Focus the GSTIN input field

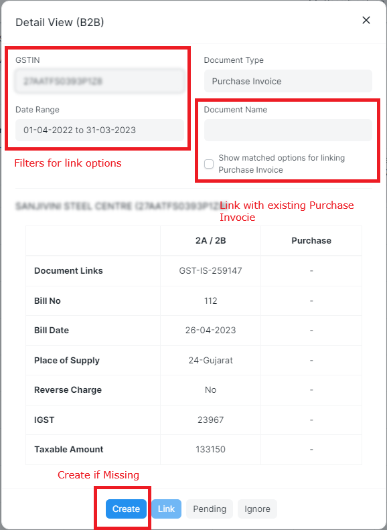pos(100,81)
